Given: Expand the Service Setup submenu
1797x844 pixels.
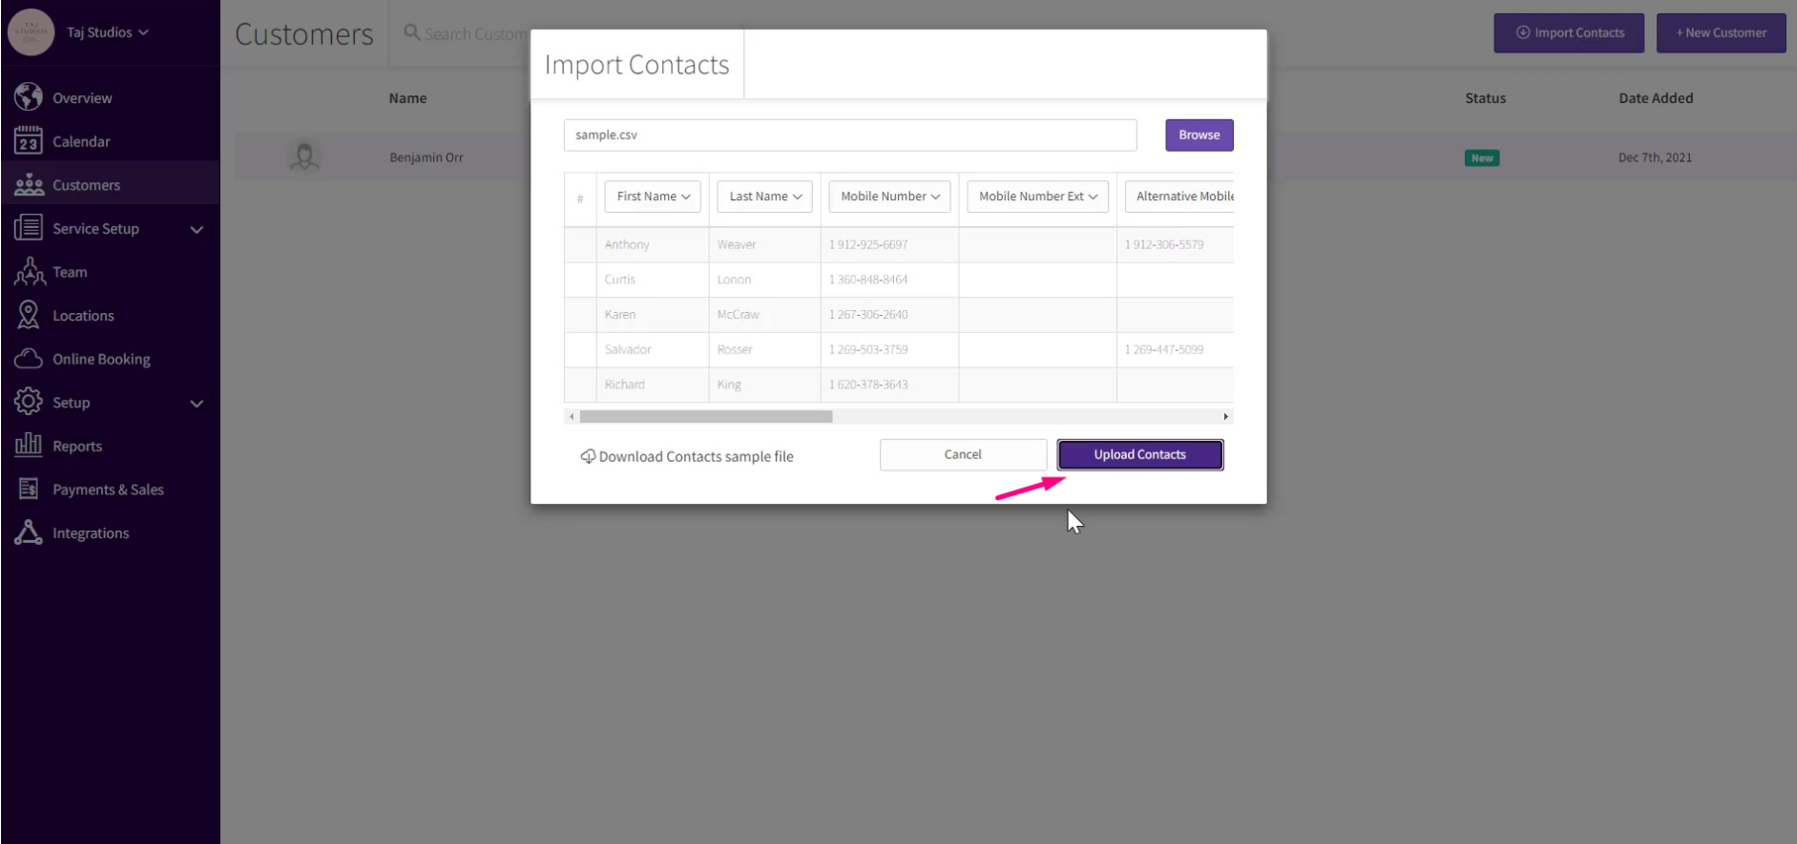Looking at the screenshot, I should 196,229.
